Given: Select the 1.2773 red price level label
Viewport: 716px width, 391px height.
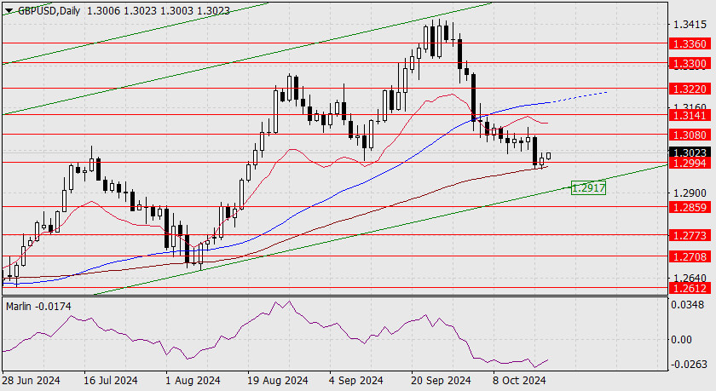Looking at the screenshot, I should tap(690, 236).
